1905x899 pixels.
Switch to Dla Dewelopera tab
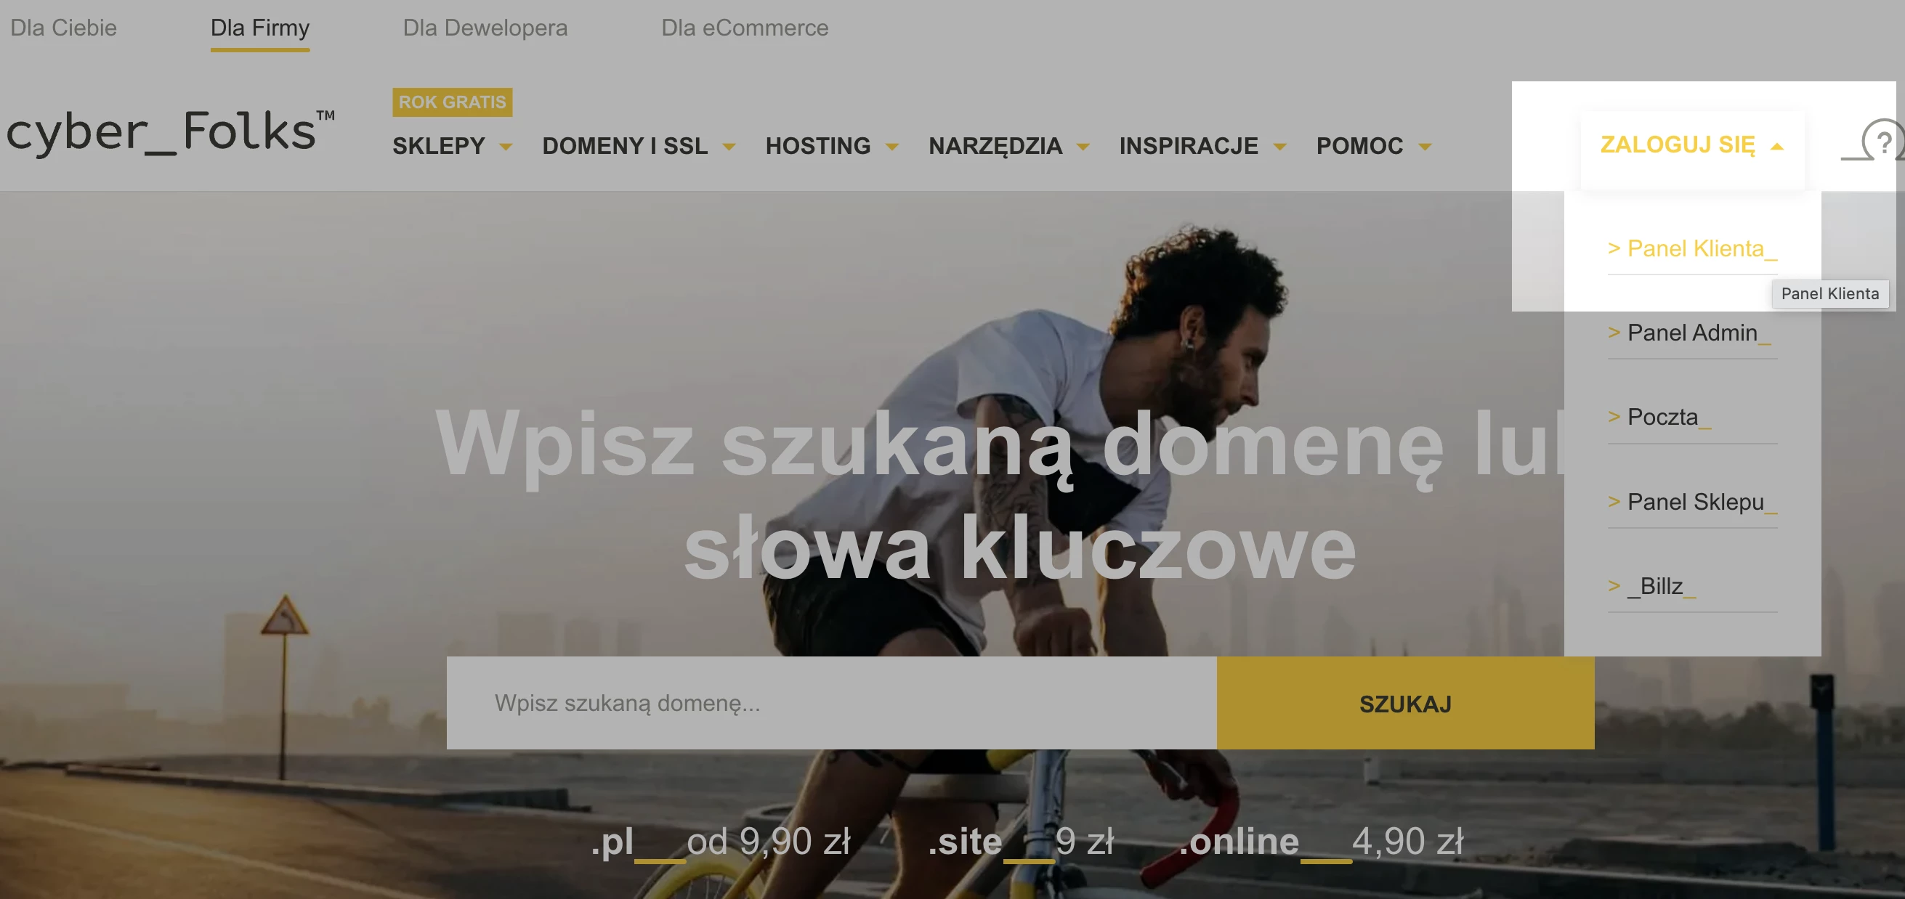coord(485,28)
